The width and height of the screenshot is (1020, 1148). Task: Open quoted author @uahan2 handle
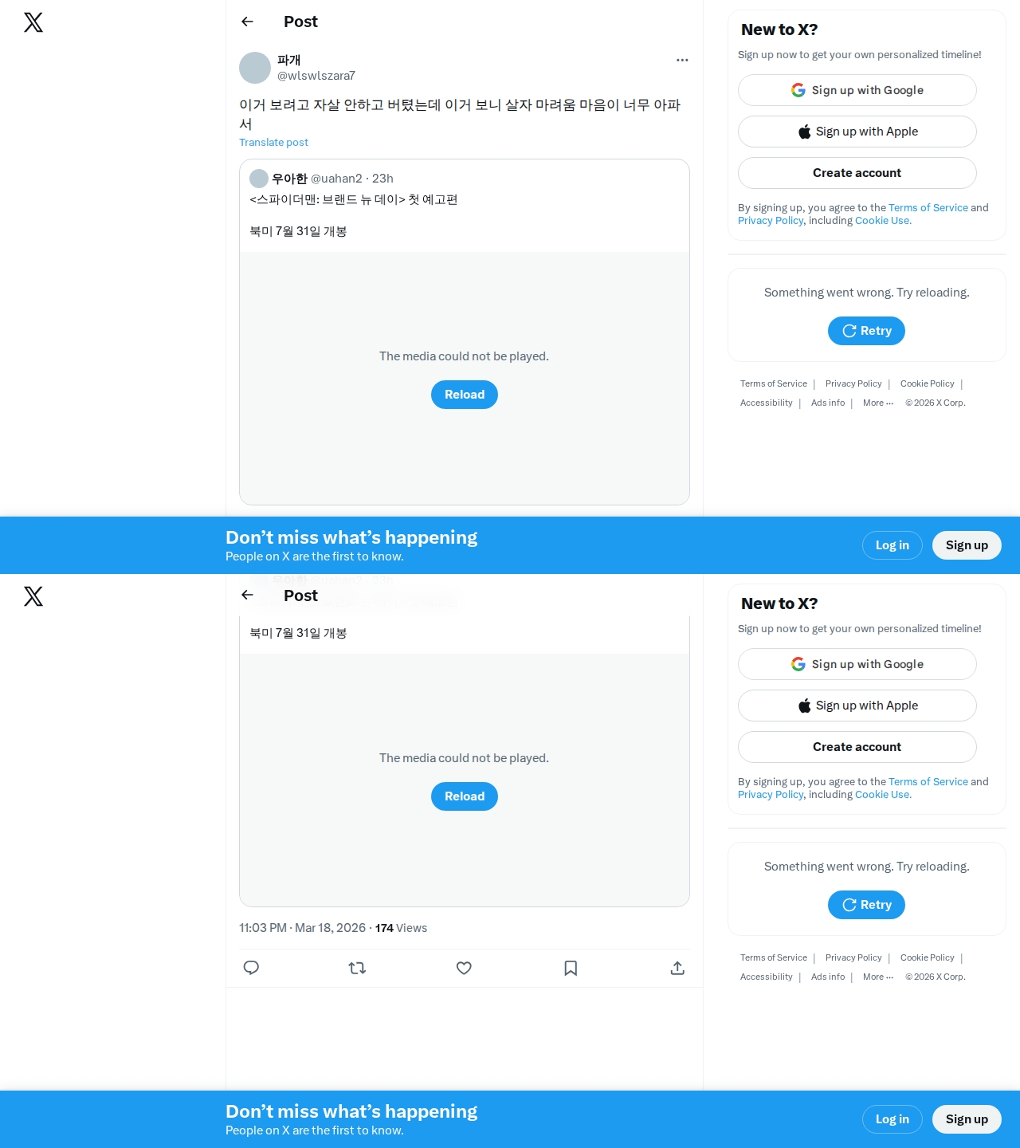click(x=336, y=179)
